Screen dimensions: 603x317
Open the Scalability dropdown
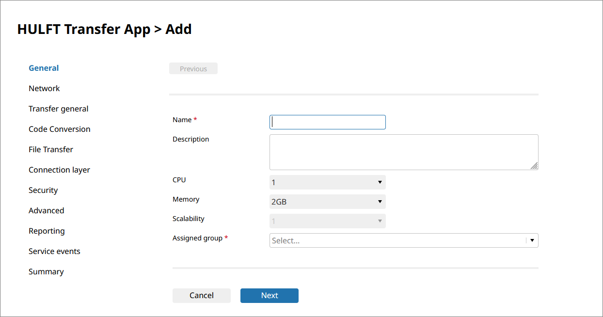point(327,221)
